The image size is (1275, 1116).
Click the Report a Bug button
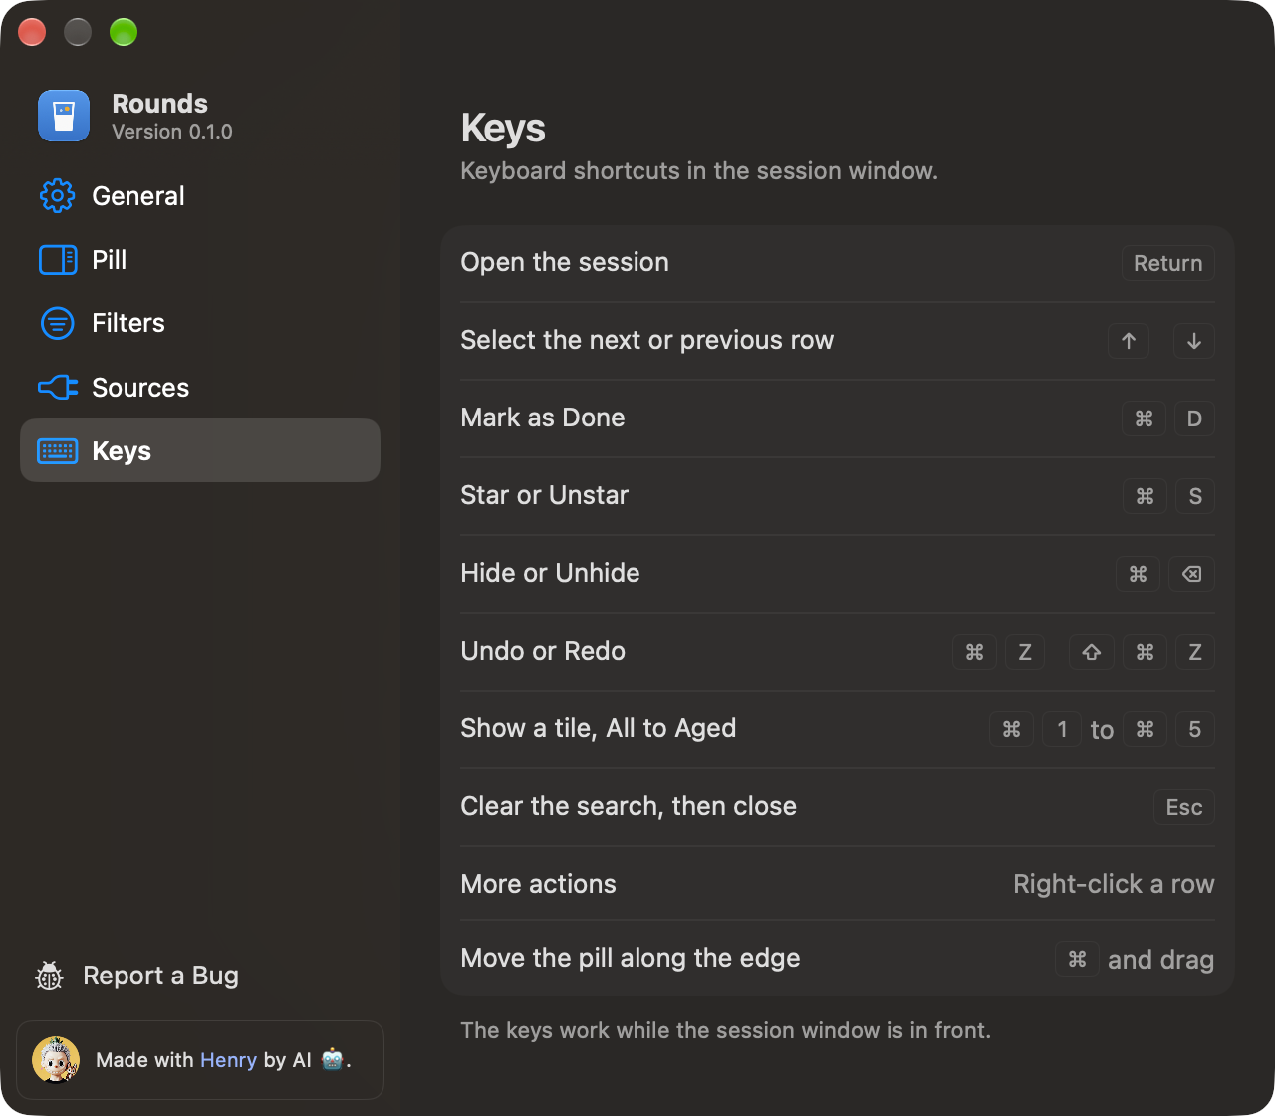(137, 976)
